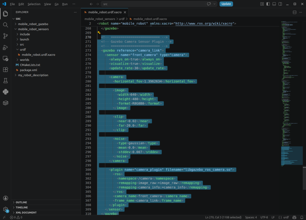Open the Source Control view

pos(5,36)
